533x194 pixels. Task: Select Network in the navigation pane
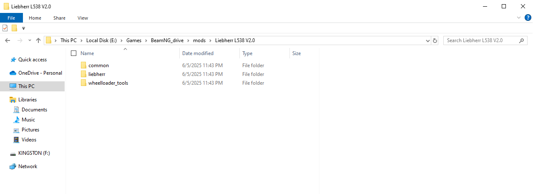pyautogui.click(x=28, y=166)
